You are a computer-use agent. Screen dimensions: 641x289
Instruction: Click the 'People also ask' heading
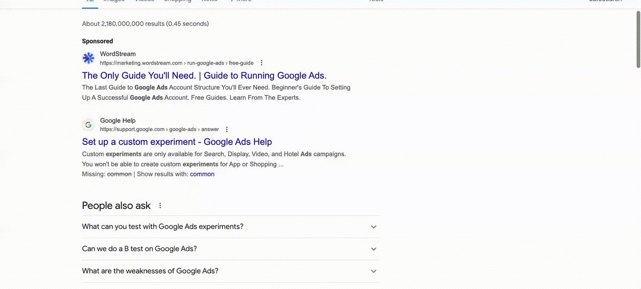116,206
